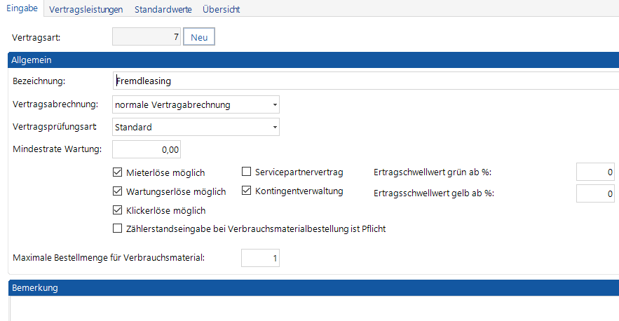Click inside the Bemerkung text area
Image resolution: width=619 pixels, height=321 pixels.
[x=312, y=308]
